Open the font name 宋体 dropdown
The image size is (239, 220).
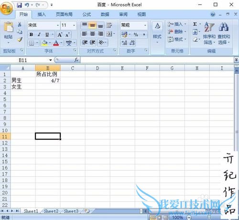pyautogui.click(x=58, y=25)
